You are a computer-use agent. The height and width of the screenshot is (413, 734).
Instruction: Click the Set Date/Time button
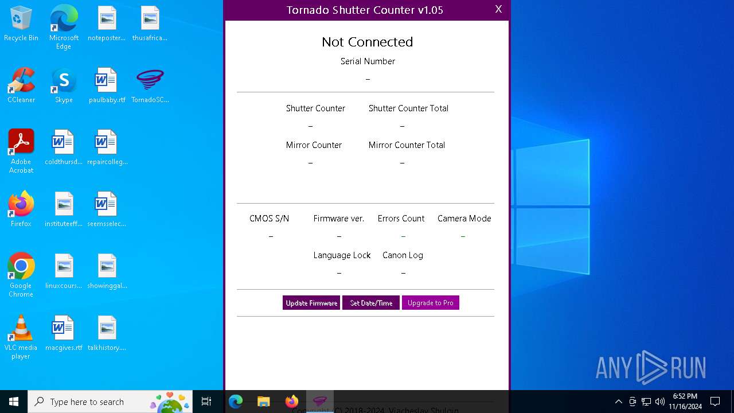(371, 303)
